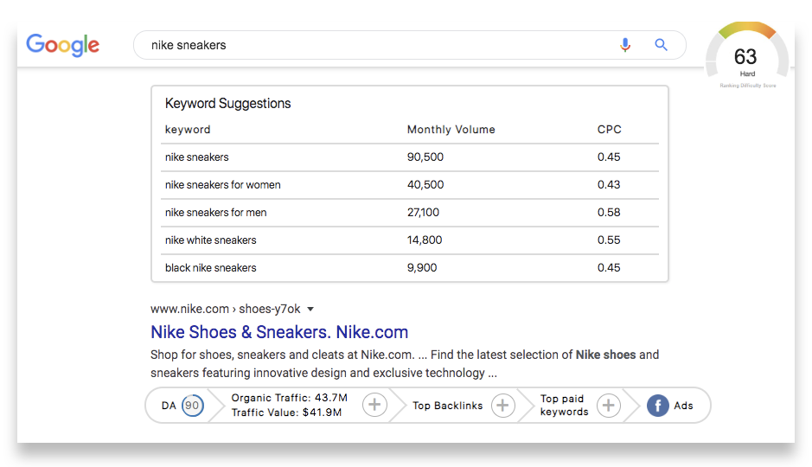Viewport: 812px width, 467px height.
Task: Expand the Top paid keywords plus button
Action: click(609, 405)
